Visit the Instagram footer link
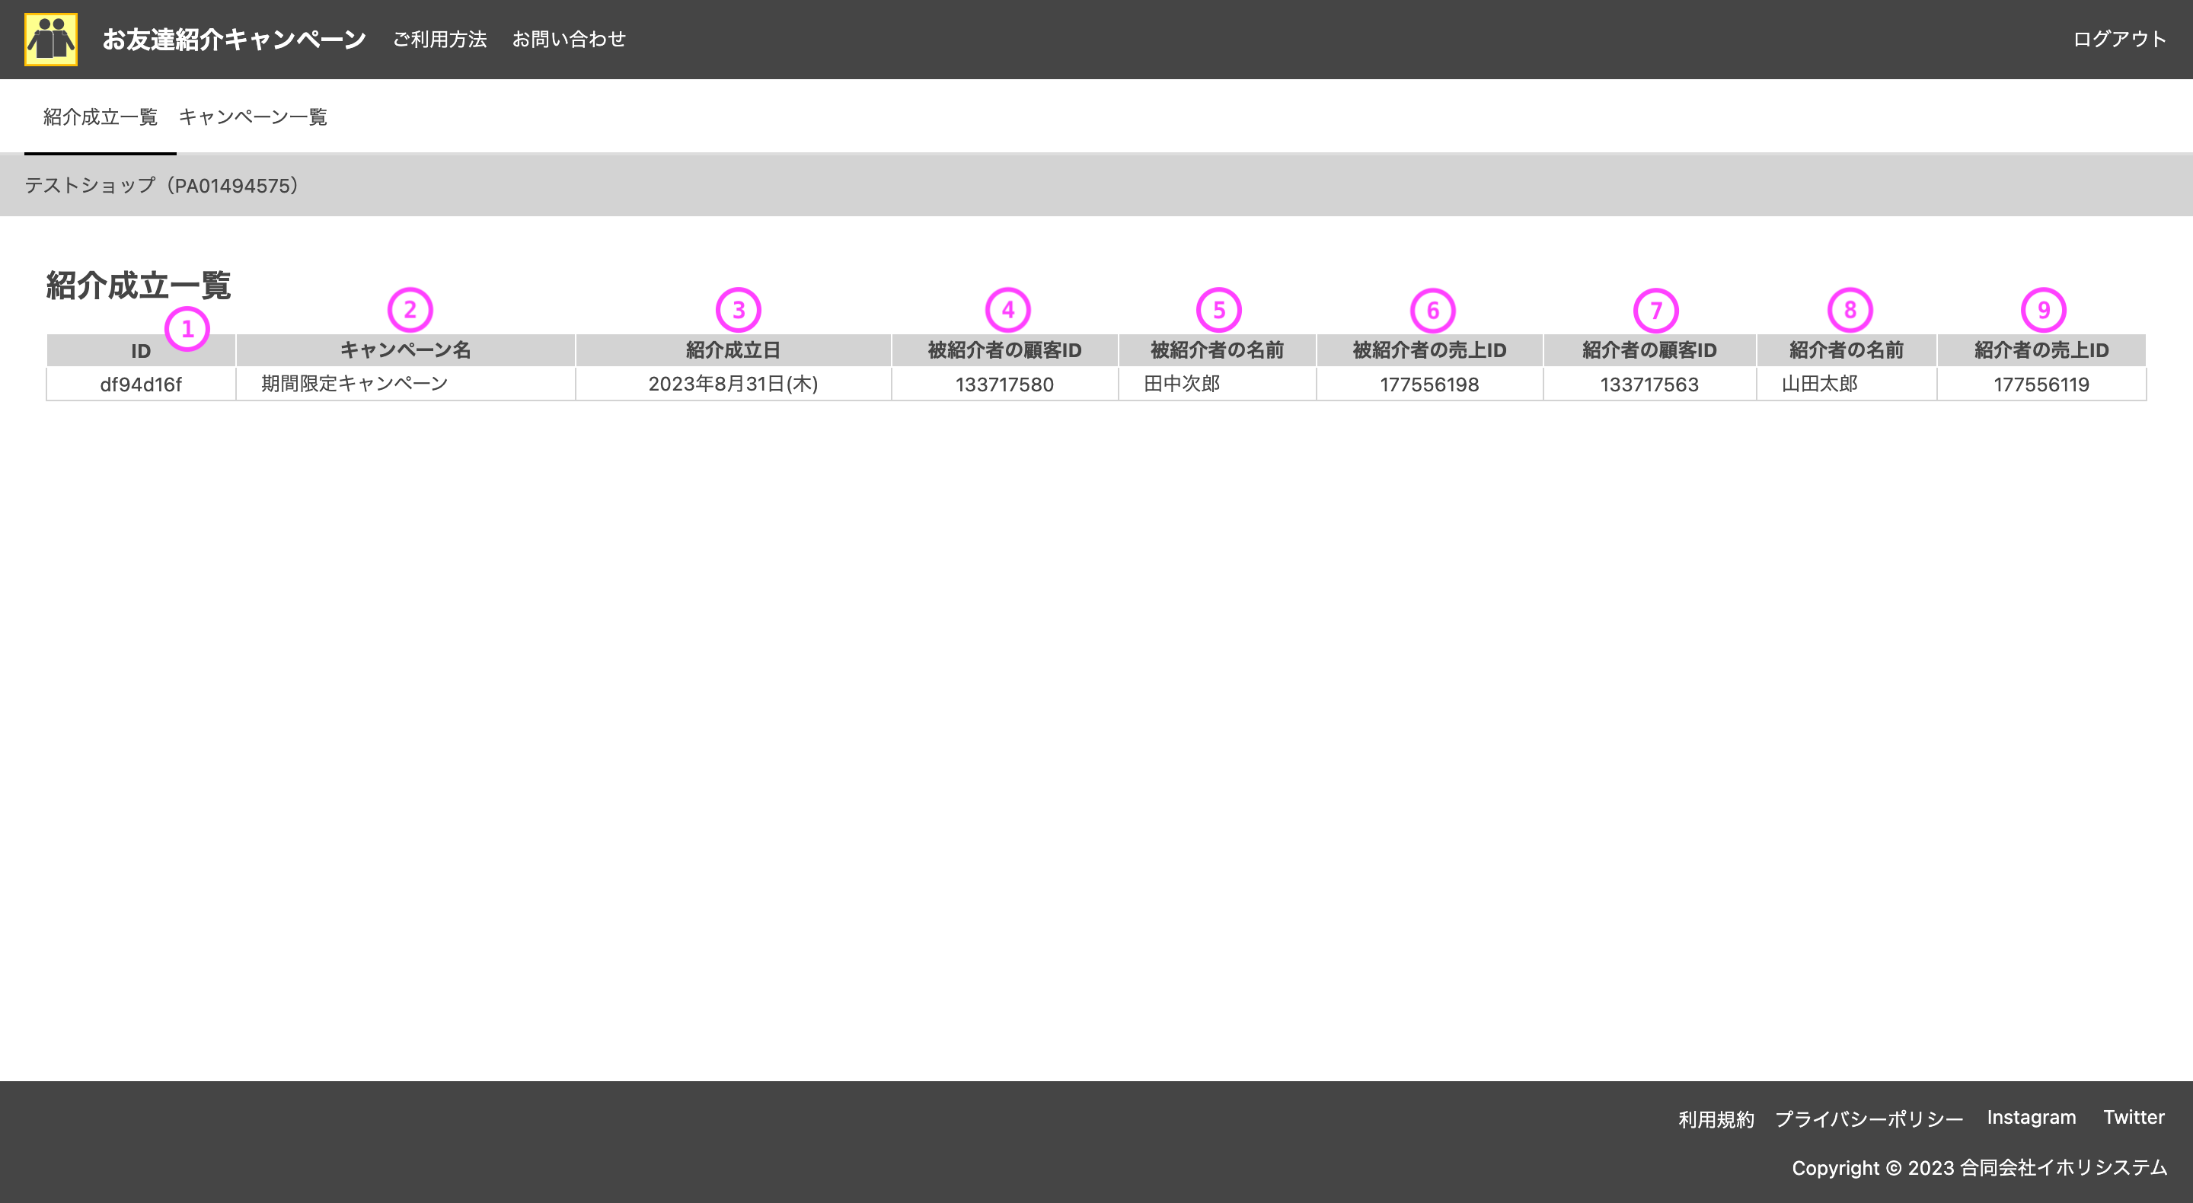This screenshot has width=2193, height=1203. point(2030,1117)
